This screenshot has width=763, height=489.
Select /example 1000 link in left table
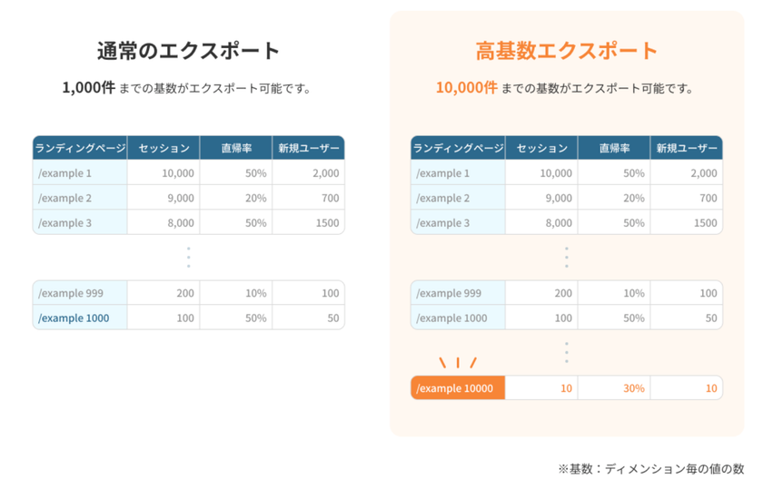coord(74,318)
